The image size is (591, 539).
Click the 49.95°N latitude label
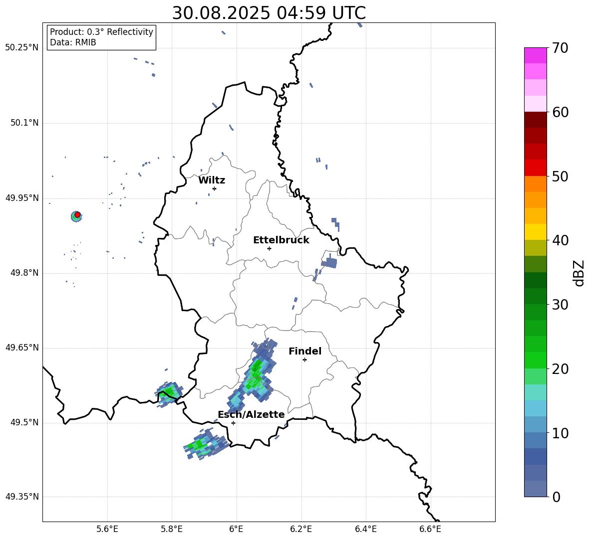click(22, 198)
